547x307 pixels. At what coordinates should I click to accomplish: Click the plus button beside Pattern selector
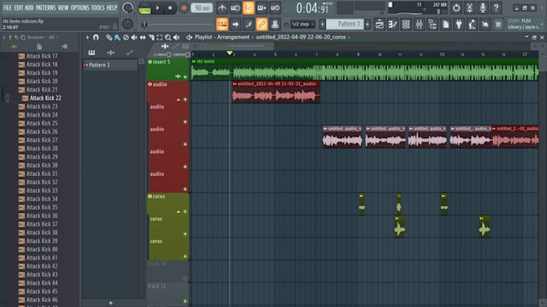[368, 24]
